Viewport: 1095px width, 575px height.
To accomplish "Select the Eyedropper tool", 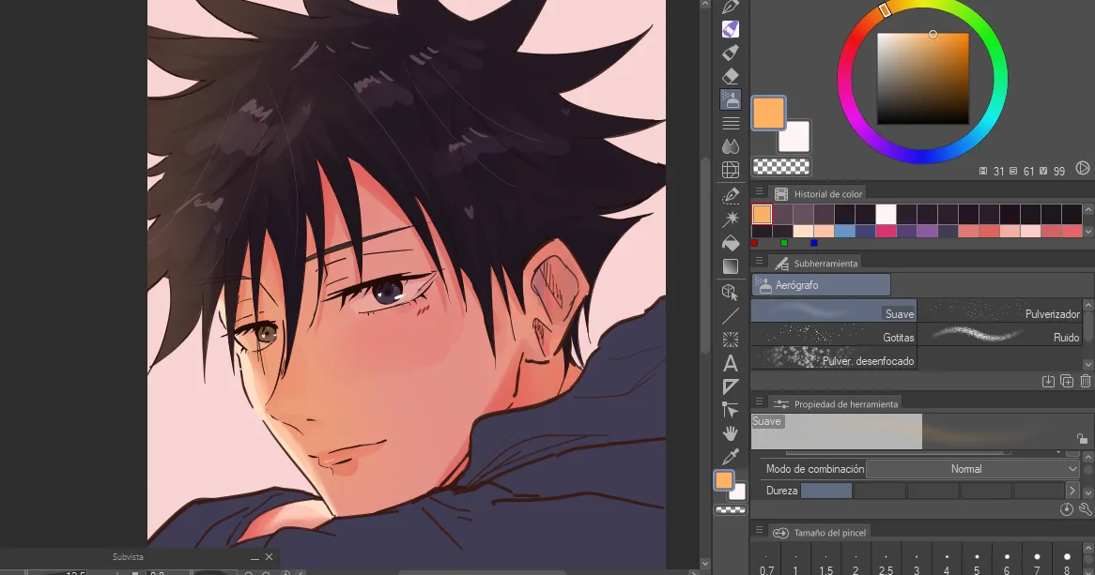I will [731, 457].
